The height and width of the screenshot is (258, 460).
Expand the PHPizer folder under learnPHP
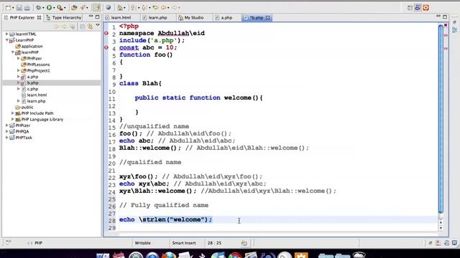coord(19,58)
